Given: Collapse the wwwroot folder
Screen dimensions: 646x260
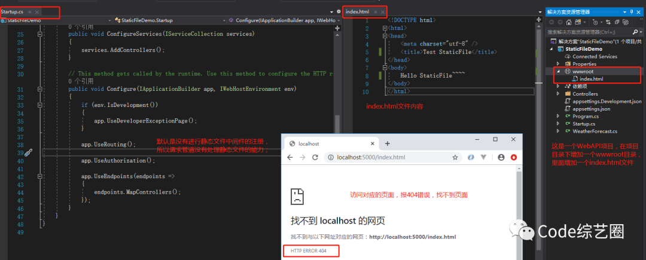Looking at the screenshot, I should tap(558, 72).
